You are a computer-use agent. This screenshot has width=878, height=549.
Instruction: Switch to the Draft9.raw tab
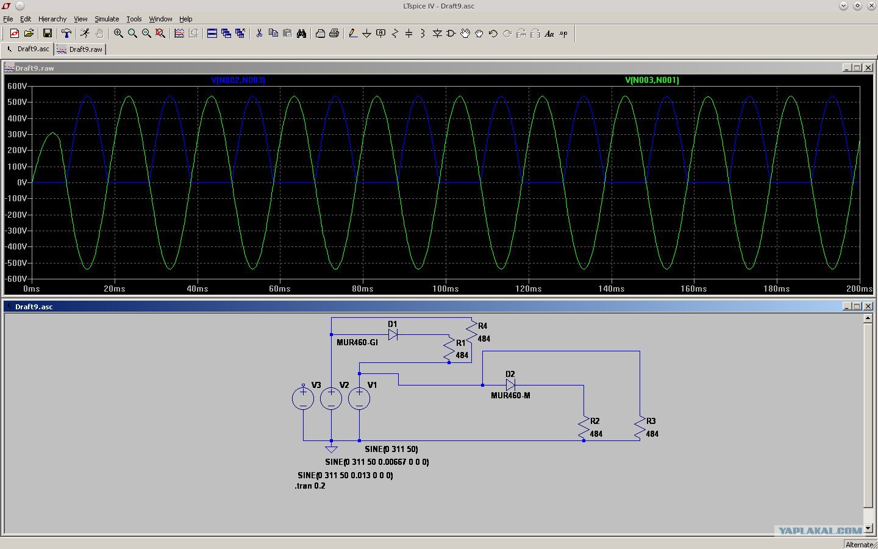point(80,49)
